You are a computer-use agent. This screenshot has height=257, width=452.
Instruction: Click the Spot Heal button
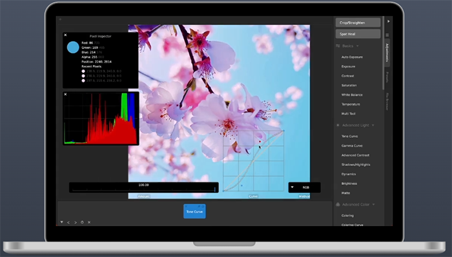358,34
